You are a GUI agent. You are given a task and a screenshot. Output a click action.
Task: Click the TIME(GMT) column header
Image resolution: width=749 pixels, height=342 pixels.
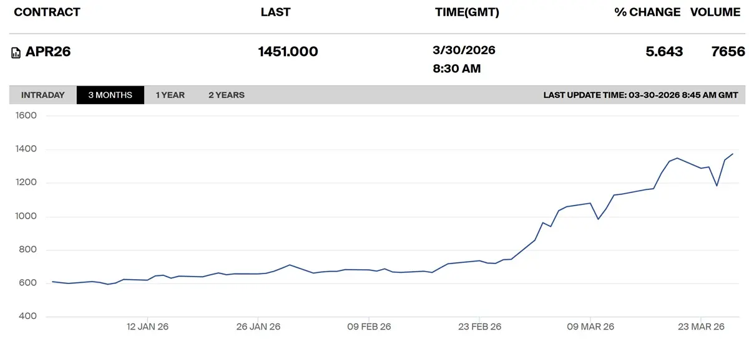point(467,12)
